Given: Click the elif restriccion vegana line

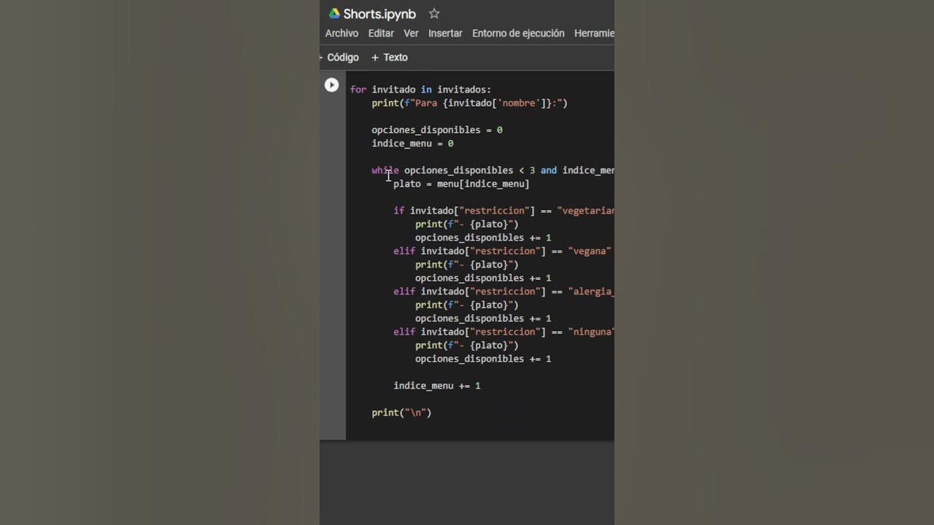Looking at the screenshot, I should tap(503, 251).
